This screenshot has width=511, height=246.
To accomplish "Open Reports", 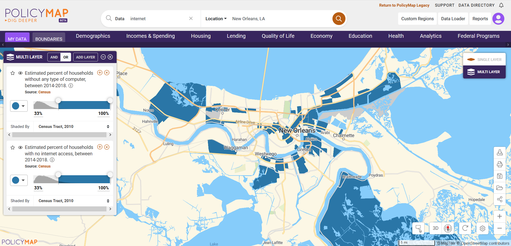I will pyautogui.click(x=480, y=19).
